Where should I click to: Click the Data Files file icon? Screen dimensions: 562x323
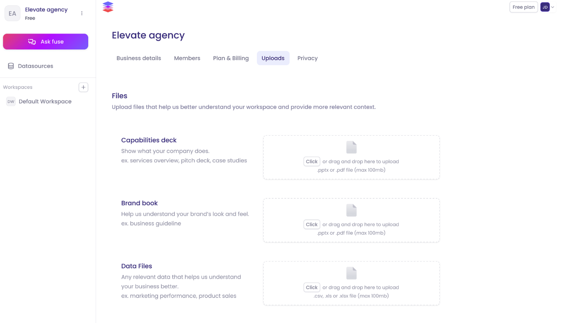[x=351, y=273]
